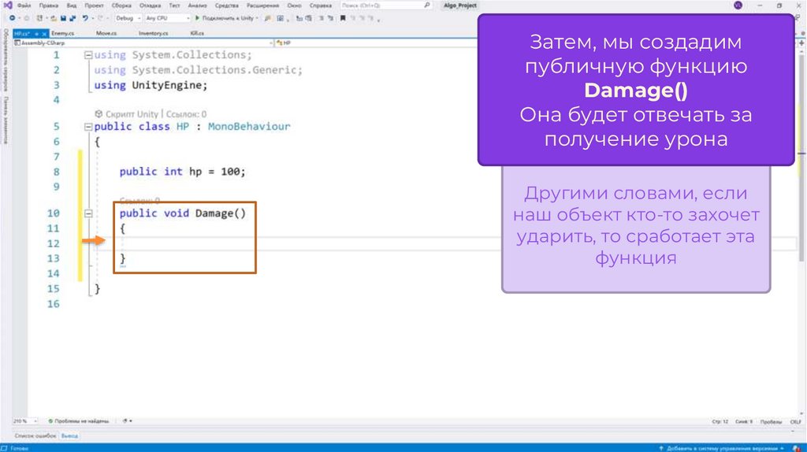
Task: Switch to the HP.cs tab
Action: pos(23,33)
